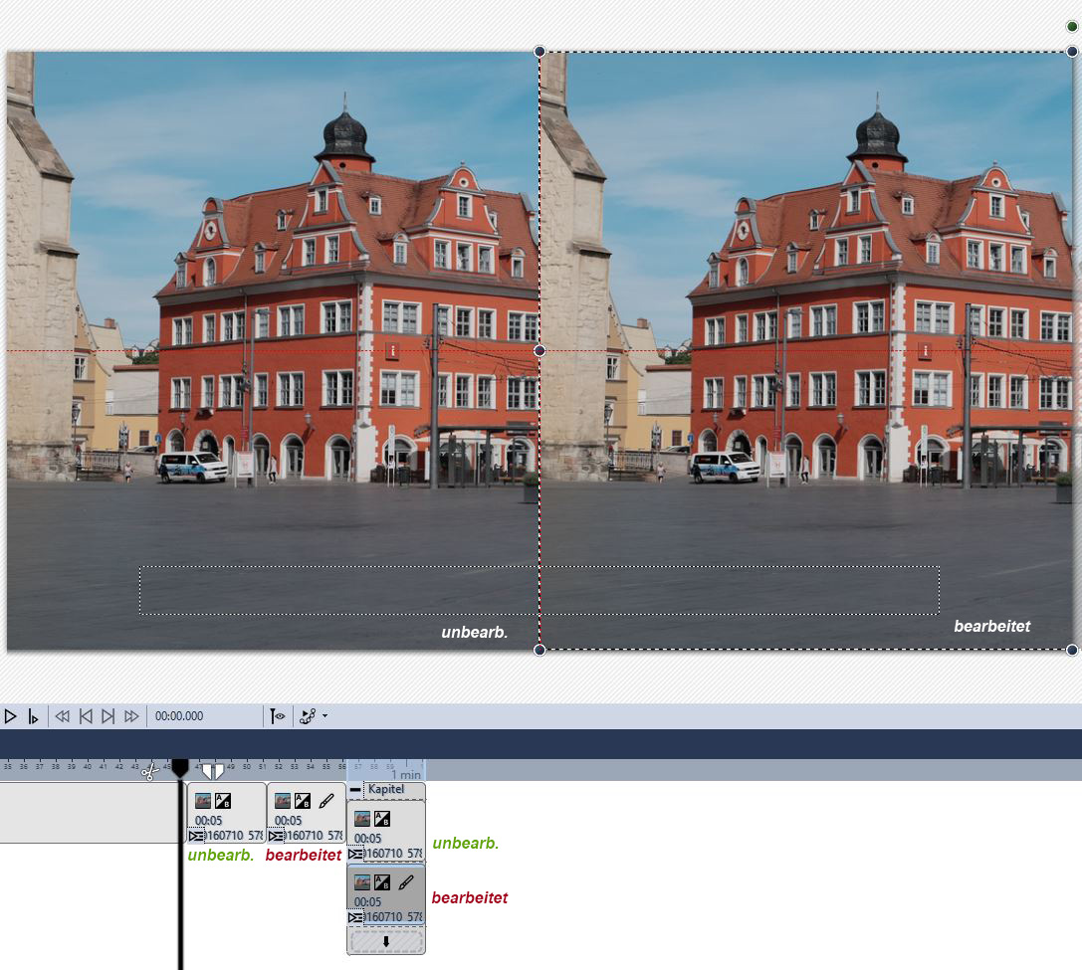Collapse the Kapitel chapter with minus button
This screenshot has width=1082, height=970.
click(355, 790)
